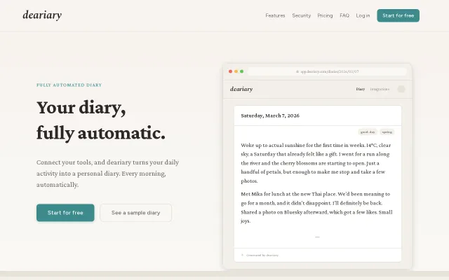
Task: Open the Features nav link
Action: pyautogui.click(x=275, y=15)
